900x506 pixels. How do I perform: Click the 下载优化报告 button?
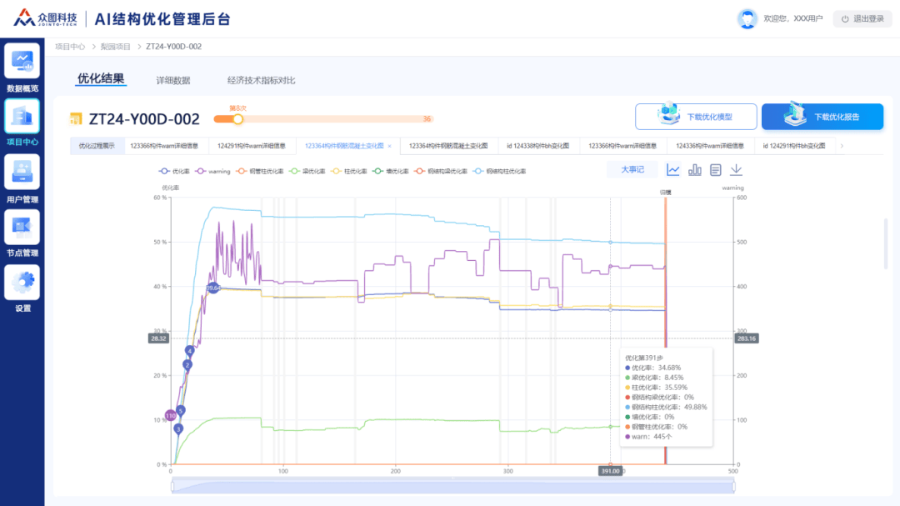[822, 117]
